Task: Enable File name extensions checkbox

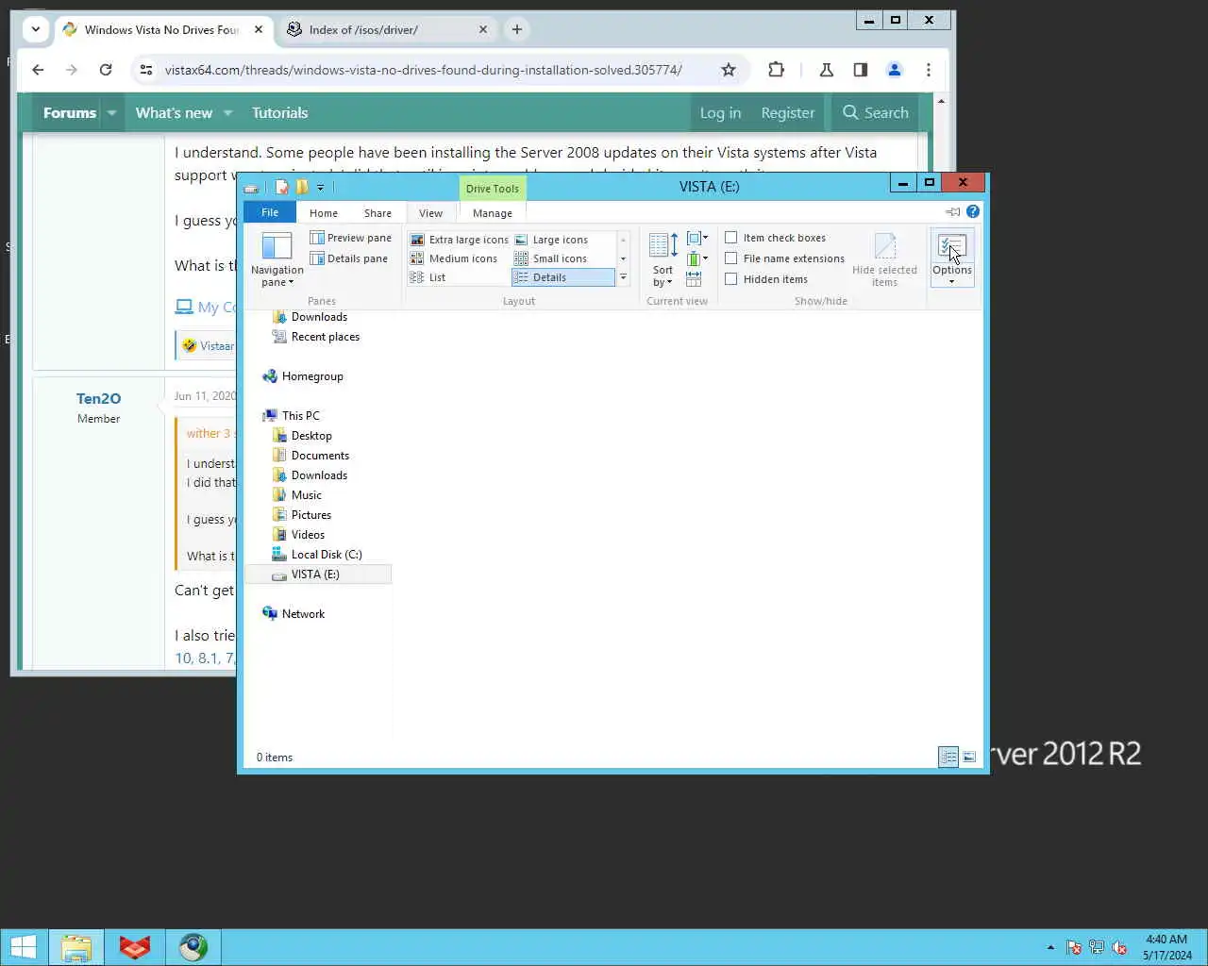Action: [x=730, y=258]
